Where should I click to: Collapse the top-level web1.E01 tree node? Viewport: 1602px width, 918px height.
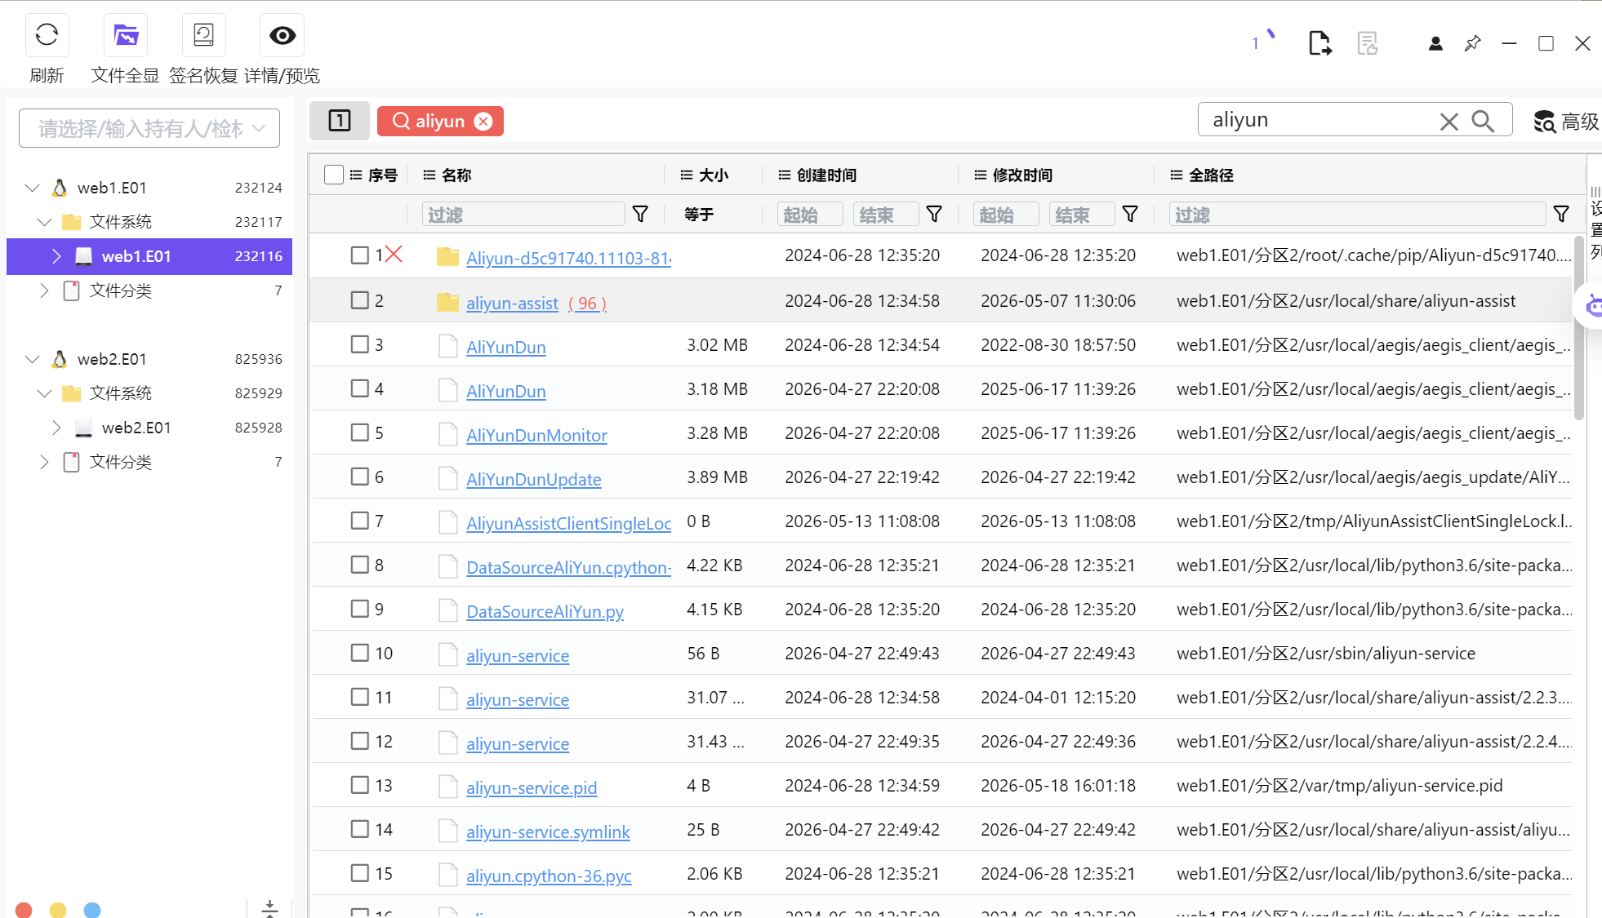tap(33, 188)
